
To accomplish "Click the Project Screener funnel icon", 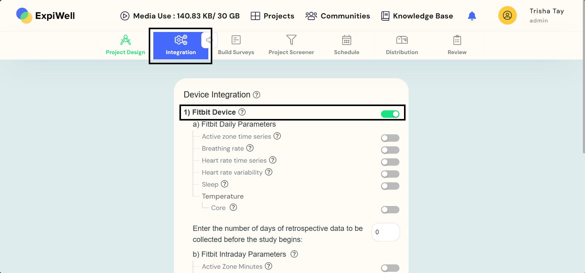I will pyautogui.click(x=291, y=40).
